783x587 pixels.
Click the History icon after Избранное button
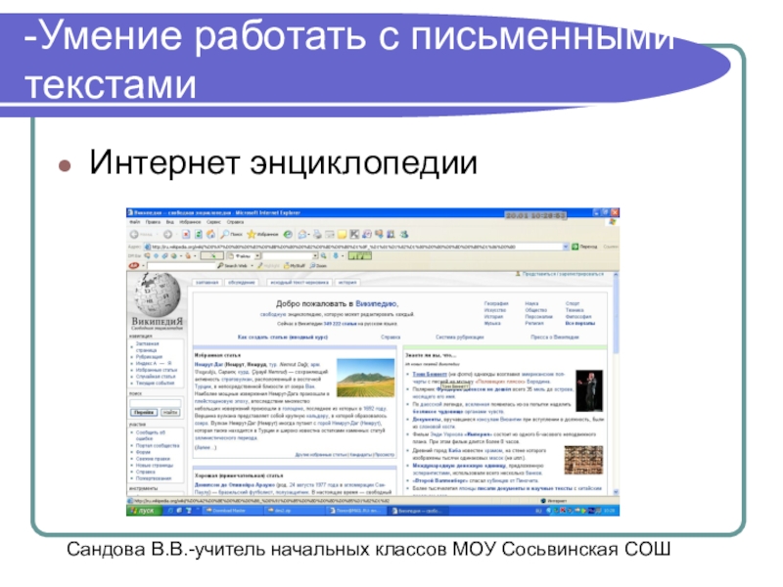288,234
